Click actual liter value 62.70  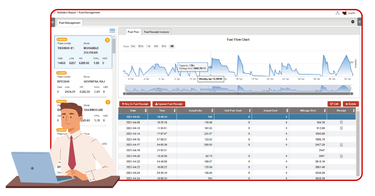pyautogui.click(x=209, y=156)
